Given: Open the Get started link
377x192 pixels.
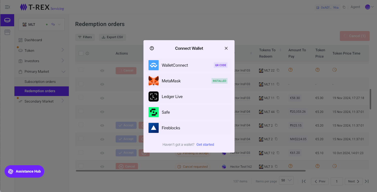Looking at the screenshot, I should [x=205, y=145].
